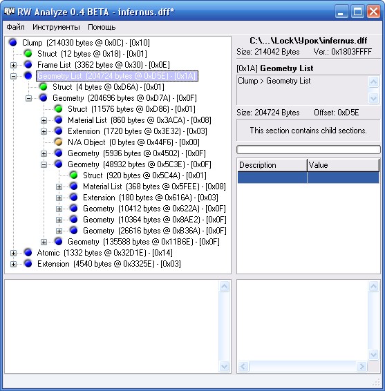Click the bottom-left empty text pane
The height and width of the screenshot is (391, 385).
pyautogui.click(x=111, y=326)
